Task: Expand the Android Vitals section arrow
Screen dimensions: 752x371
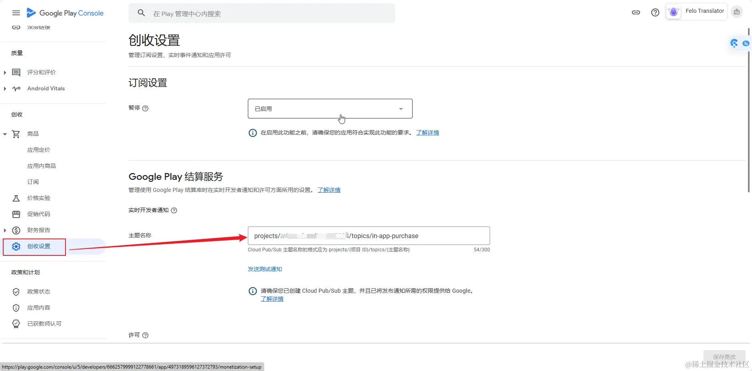Action: click(5, 88)
